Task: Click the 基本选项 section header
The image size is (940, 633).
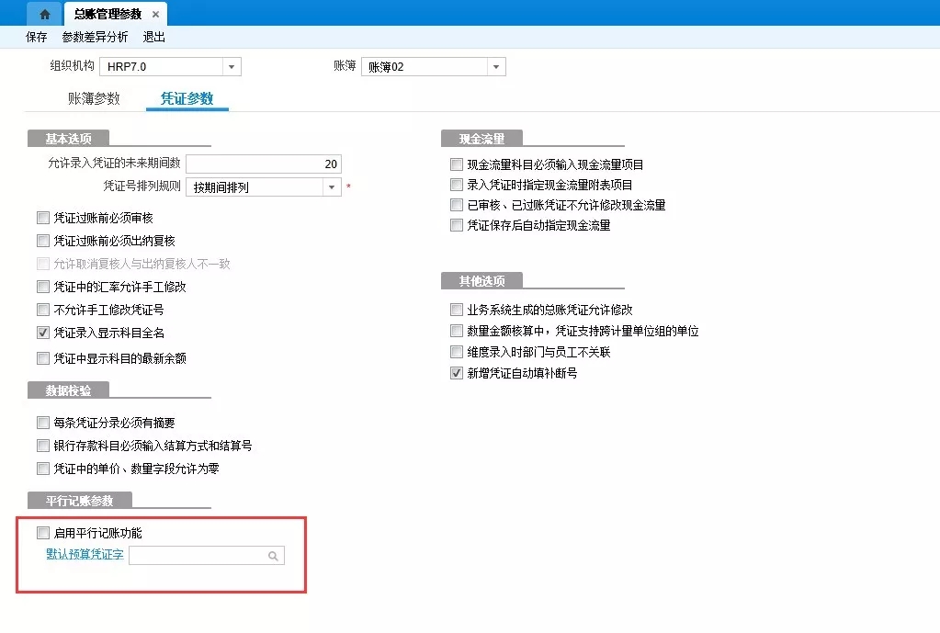Action: 68,139
